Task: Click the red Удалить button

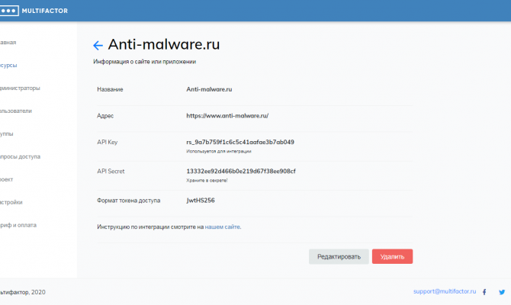Action: 392,256
